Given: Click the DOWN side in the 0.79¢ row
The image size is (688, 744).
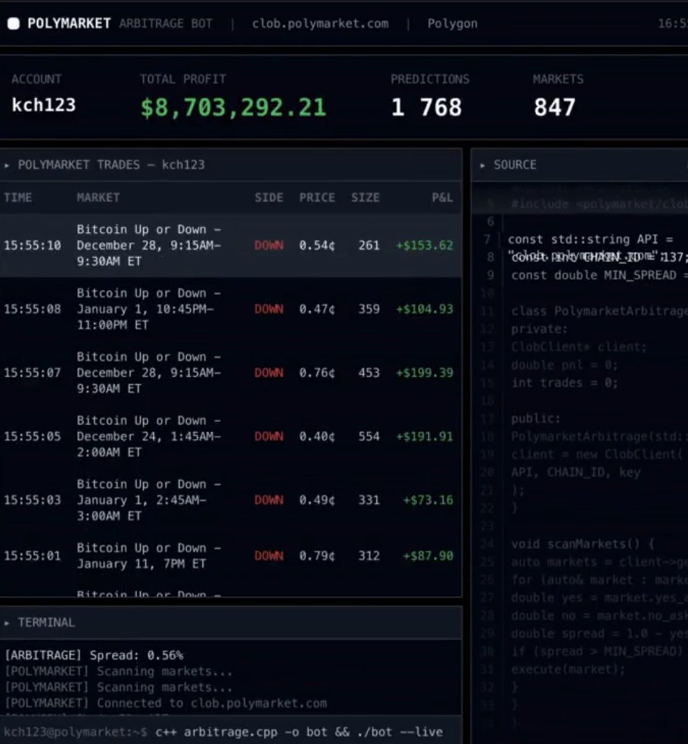Looking at the screenshot, I should pyautogui.click(x=269, y=556).
